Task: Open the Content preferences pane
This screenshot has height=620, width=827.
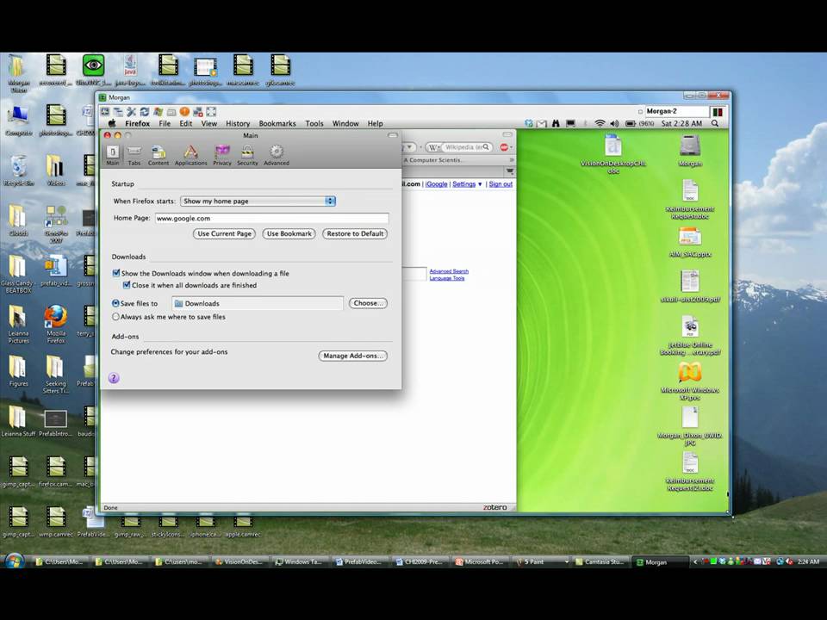Action: (159, 154)
